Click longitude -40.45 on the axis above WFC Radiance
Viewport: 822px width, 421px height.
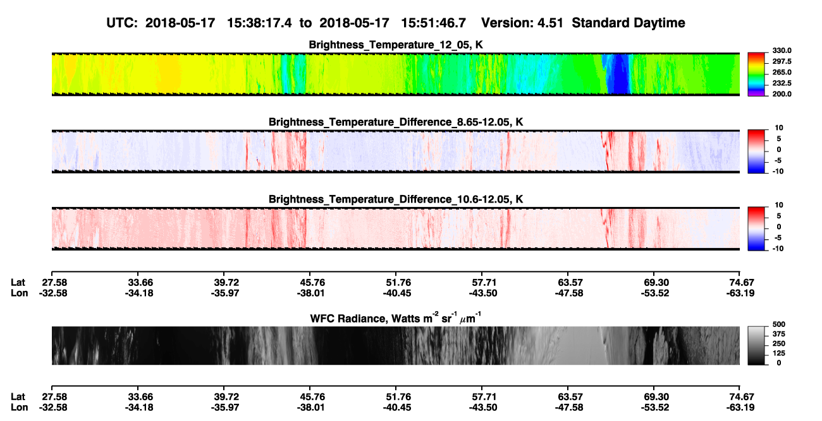[396, 293]
